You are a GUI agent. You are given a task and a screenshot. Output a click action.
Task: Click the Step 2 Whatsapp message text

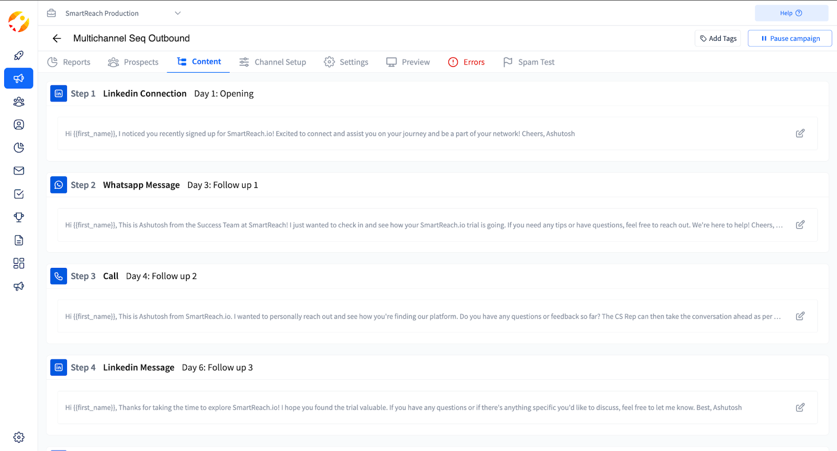(x=424, y=225)
